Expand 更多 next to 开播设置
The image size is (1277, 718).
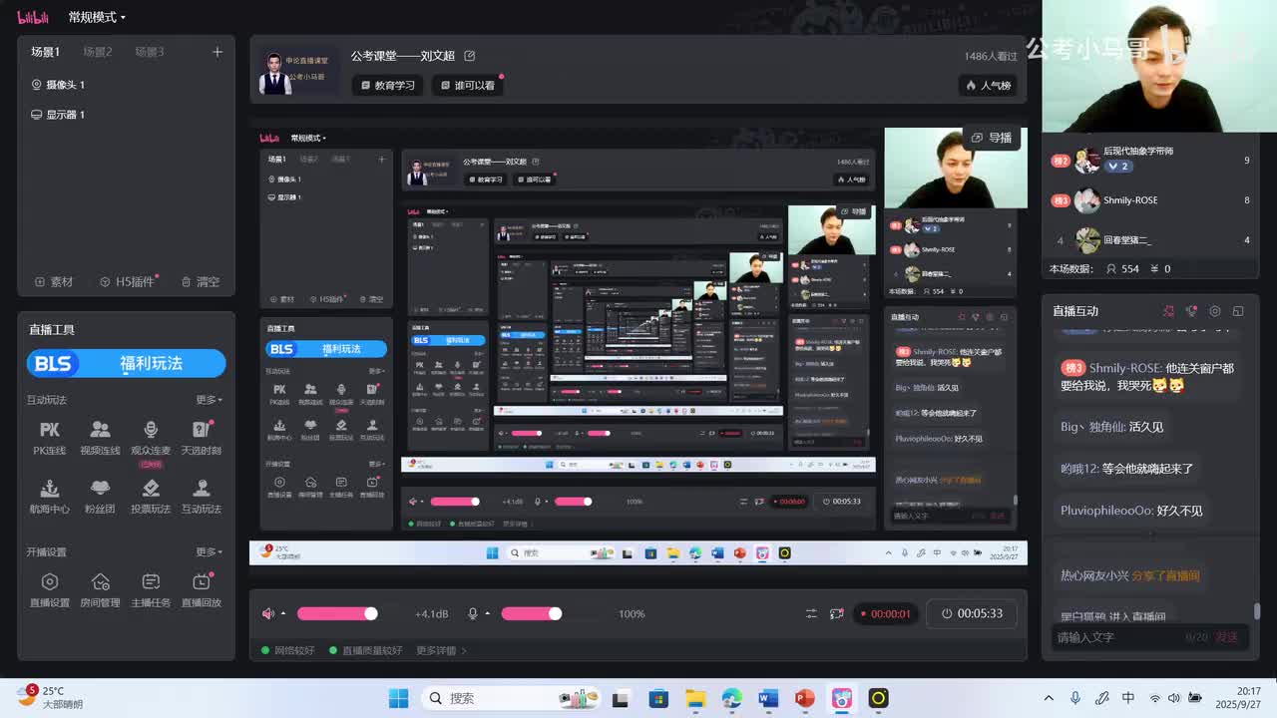[209, 551]
